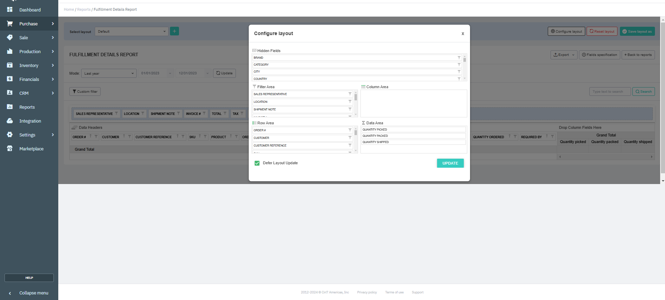The height and width of the screenshot is (300, 665).
Task: Click the Purchase shopping cart icon
Action: (x=10, y=24)
